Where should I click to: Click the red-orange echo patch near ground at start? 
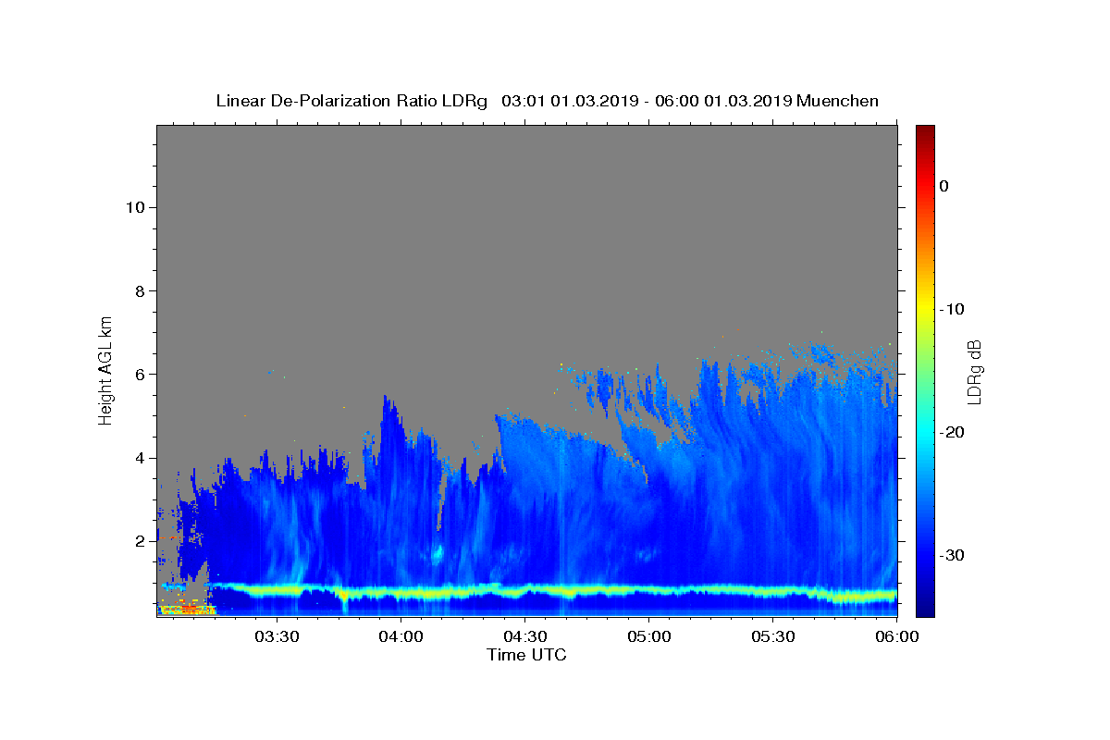point(188,608)
